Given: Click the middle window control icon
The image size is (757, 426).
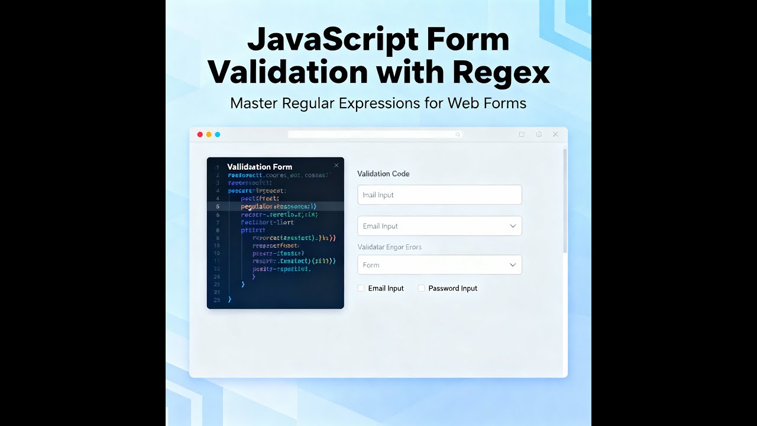Looking at the screenshot, I should point(539,134).
